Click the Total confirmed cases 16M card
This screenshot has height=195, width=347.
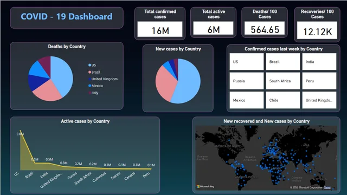pos(160,23)
